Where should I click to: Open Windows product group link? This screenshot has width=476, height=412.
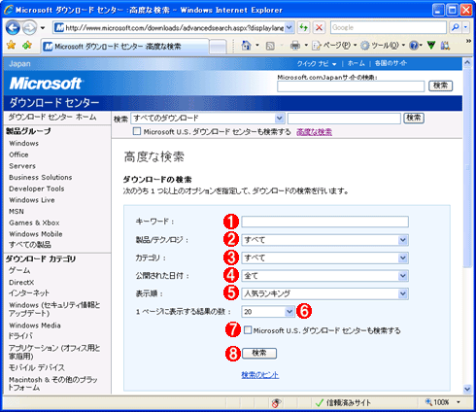pos(23,143)
